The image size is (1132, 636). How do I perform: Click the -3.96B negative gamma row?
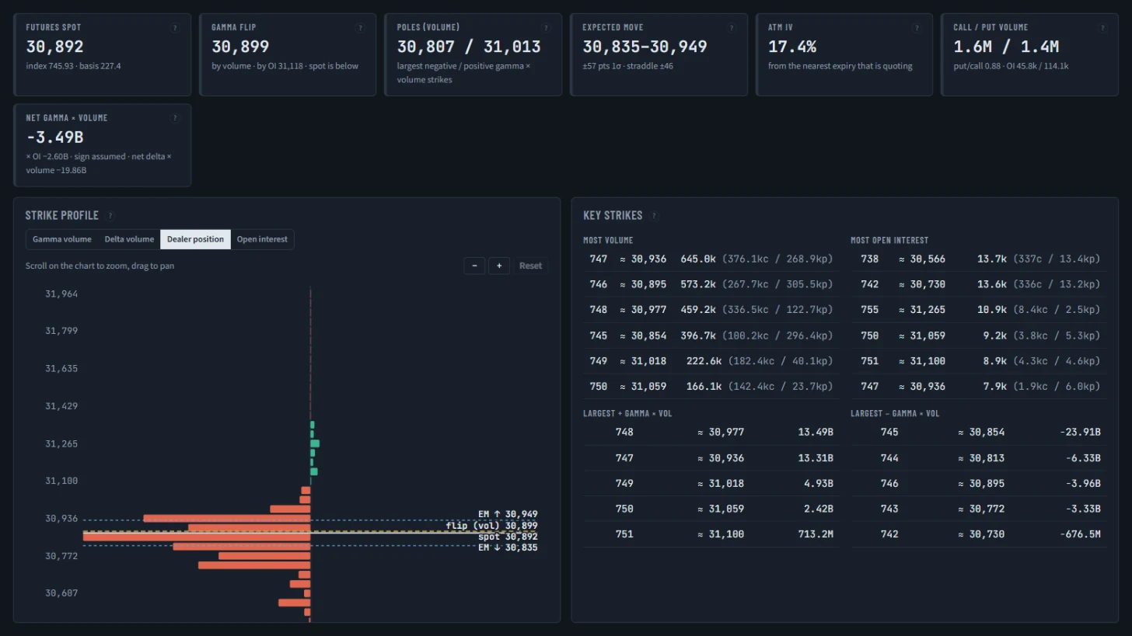pos(979,483)
